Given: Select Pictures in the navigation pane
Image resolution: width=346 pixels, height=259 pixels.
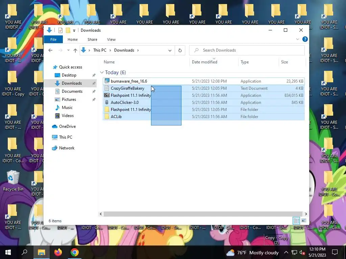Looking at the screenshot, I should (69, 99).
